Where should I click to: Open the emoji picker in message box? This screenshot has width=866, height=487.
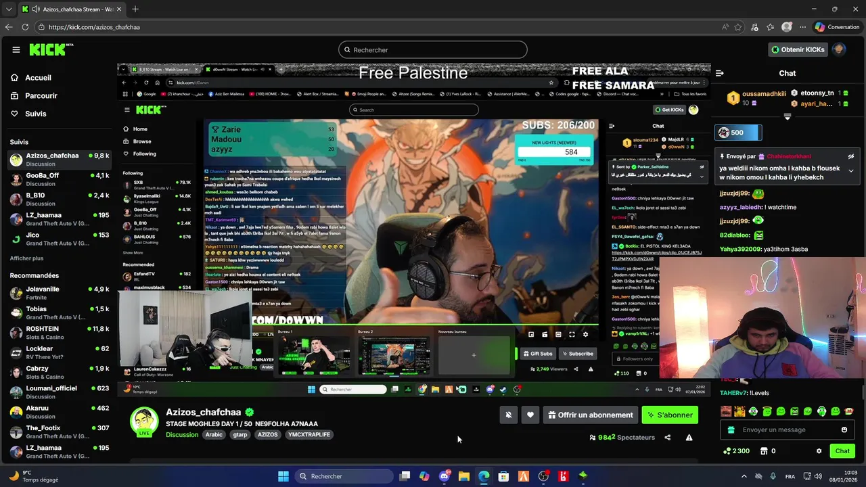tap(844, 430)
